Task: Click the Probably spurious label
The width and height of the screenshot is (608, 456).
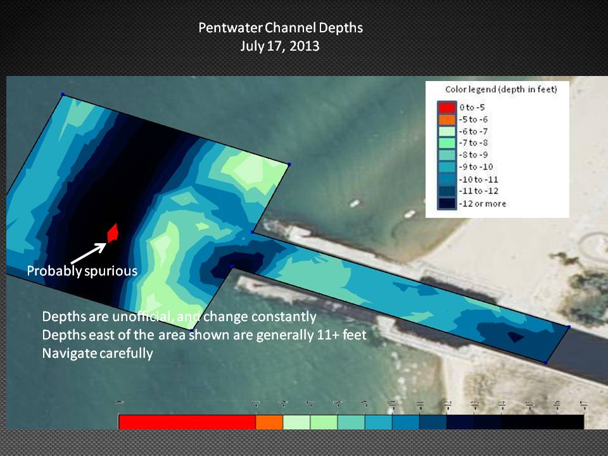Action: [x=82, y=271]
